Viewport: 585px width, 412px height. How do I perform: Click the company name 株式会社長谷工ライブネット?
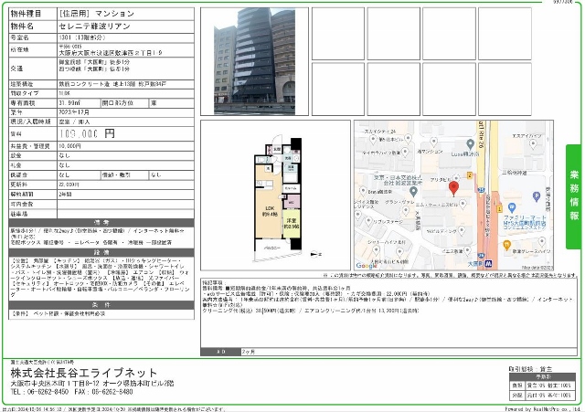tap(84, 373)
